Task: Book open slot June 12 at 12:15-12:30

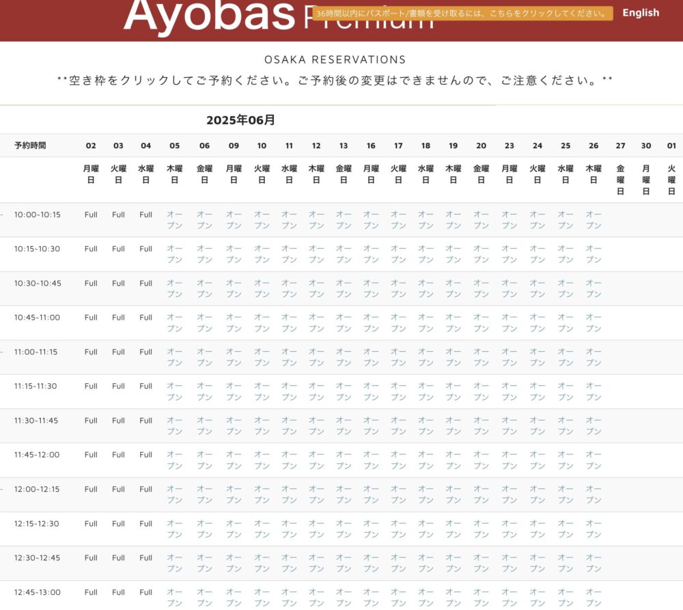Action: click(316, 529)
